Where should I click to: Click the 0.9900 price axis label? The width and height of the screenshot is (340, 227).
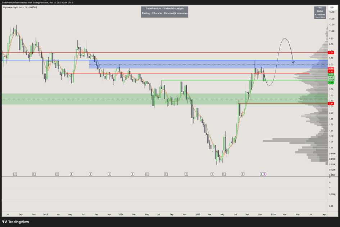(332, 153)
